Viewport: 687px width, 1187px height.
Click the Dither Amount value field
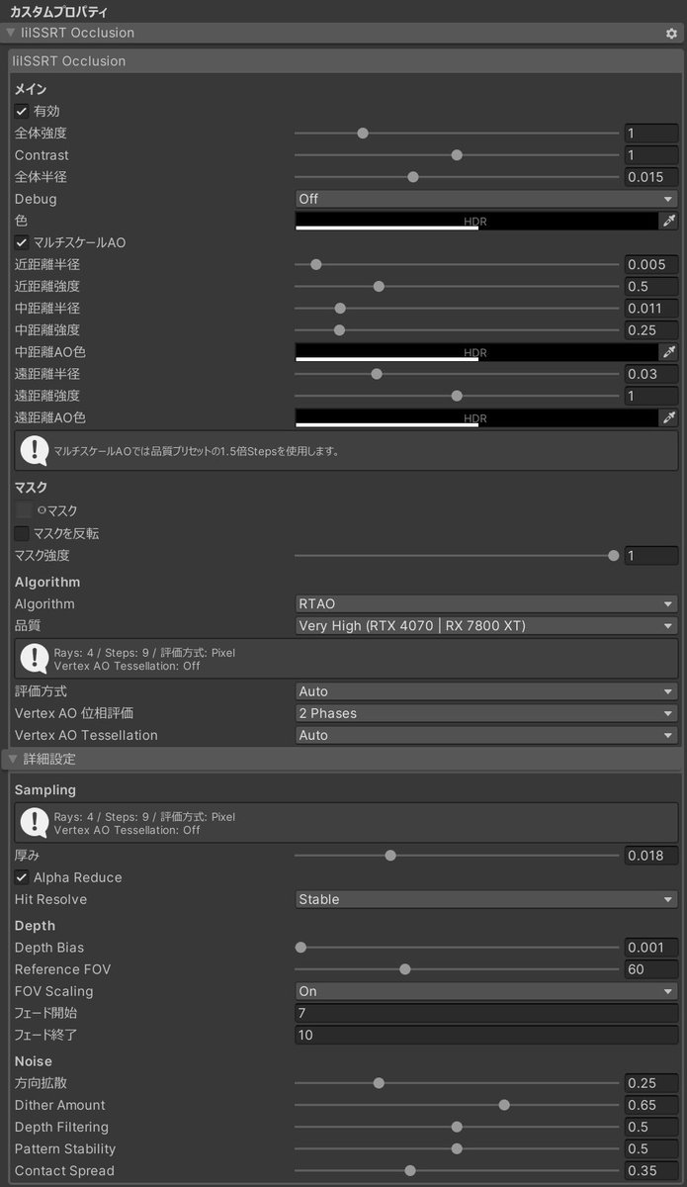point(651,1105)
